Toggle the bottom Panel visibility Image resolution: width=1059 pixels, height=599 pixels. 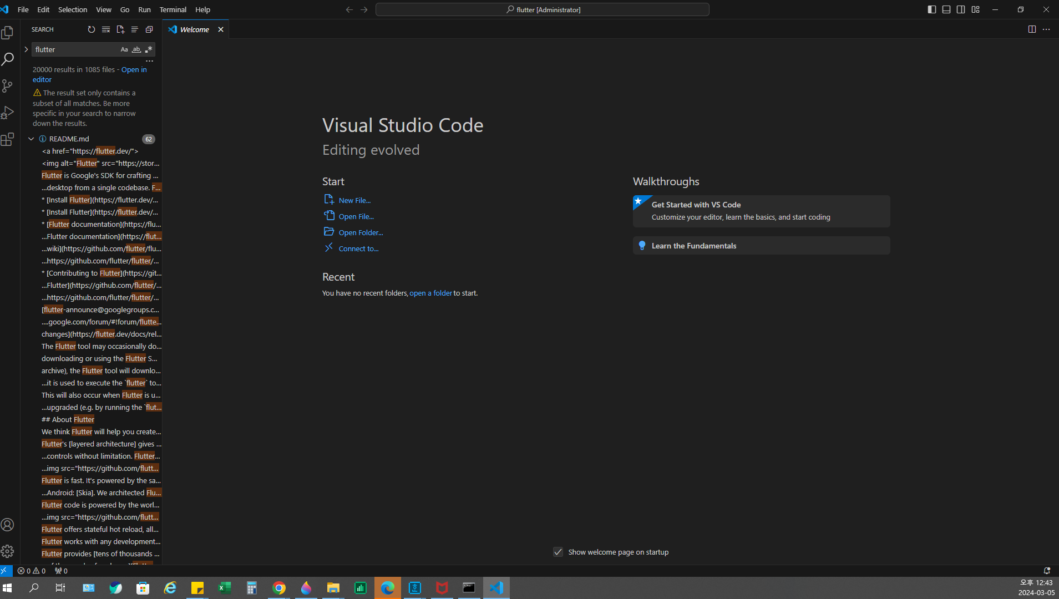946,9
